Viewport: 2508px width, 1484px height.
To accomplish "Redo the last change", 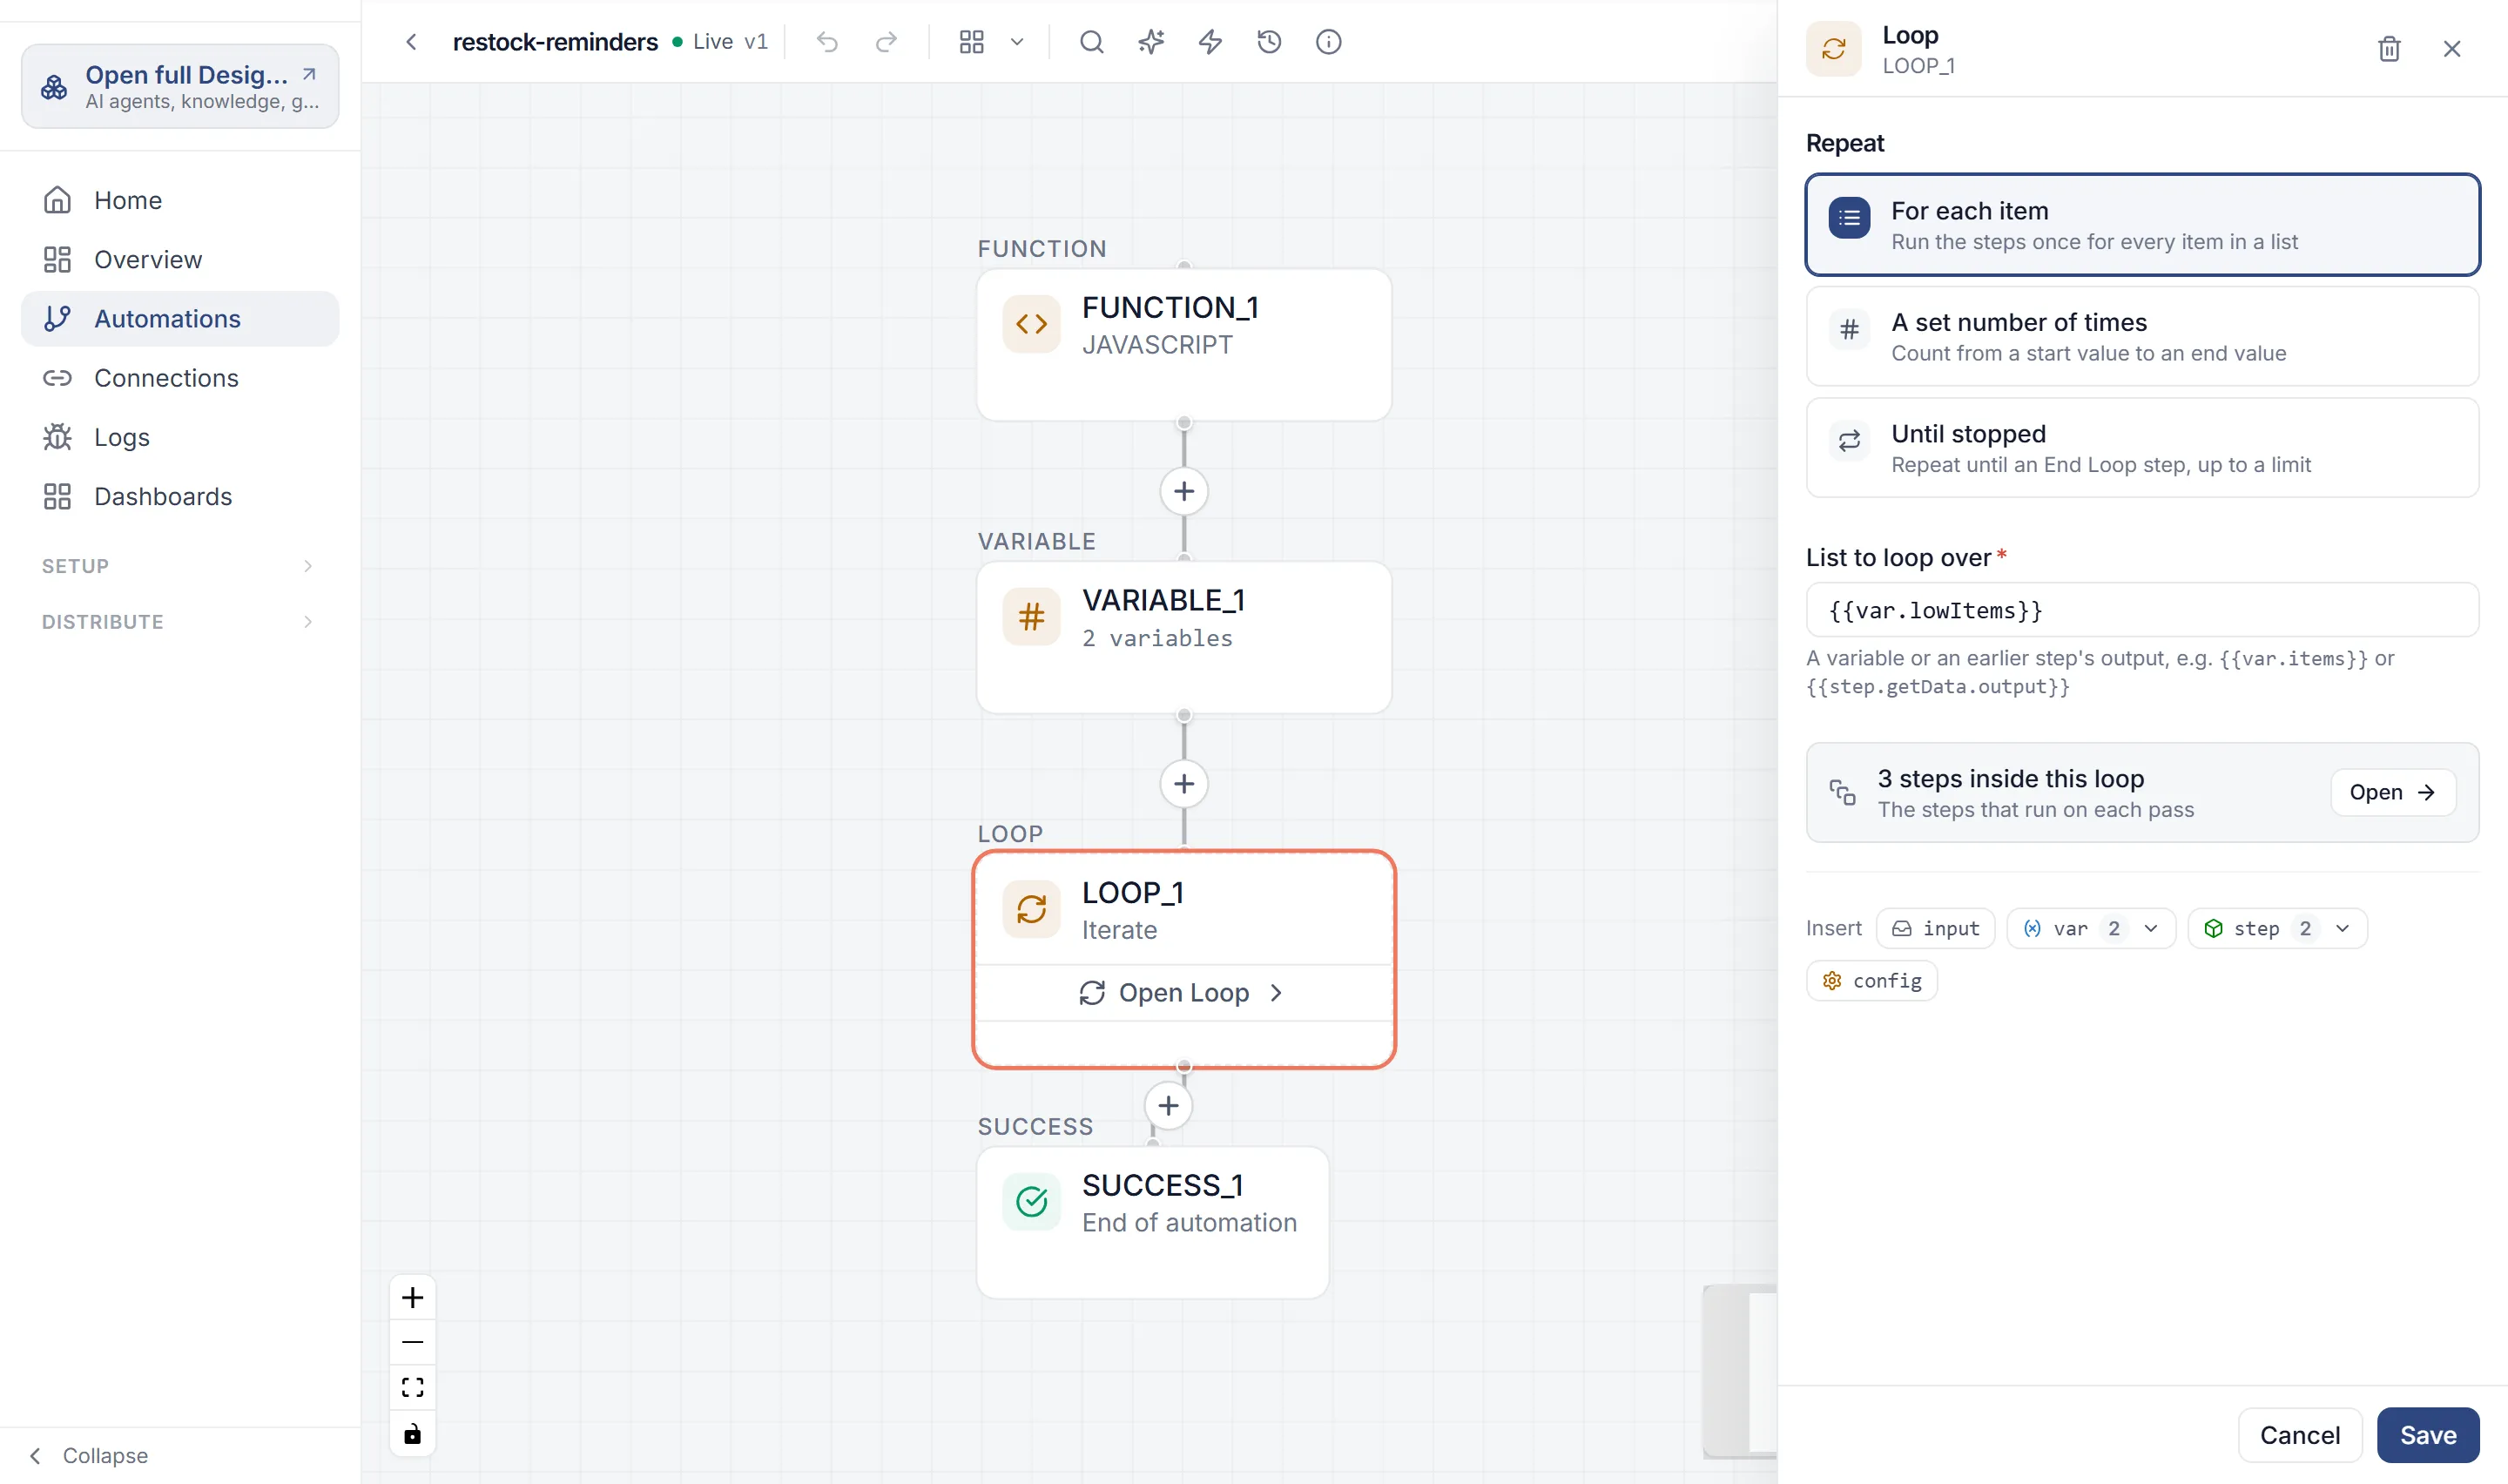I will 887,42.
